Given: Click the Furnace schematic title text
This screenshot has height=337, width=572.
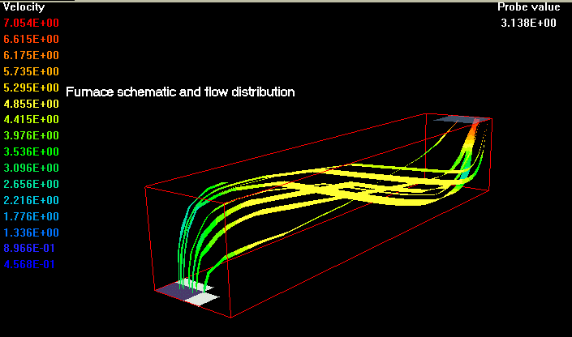Looking at the screenshot, I should (179, 92).
